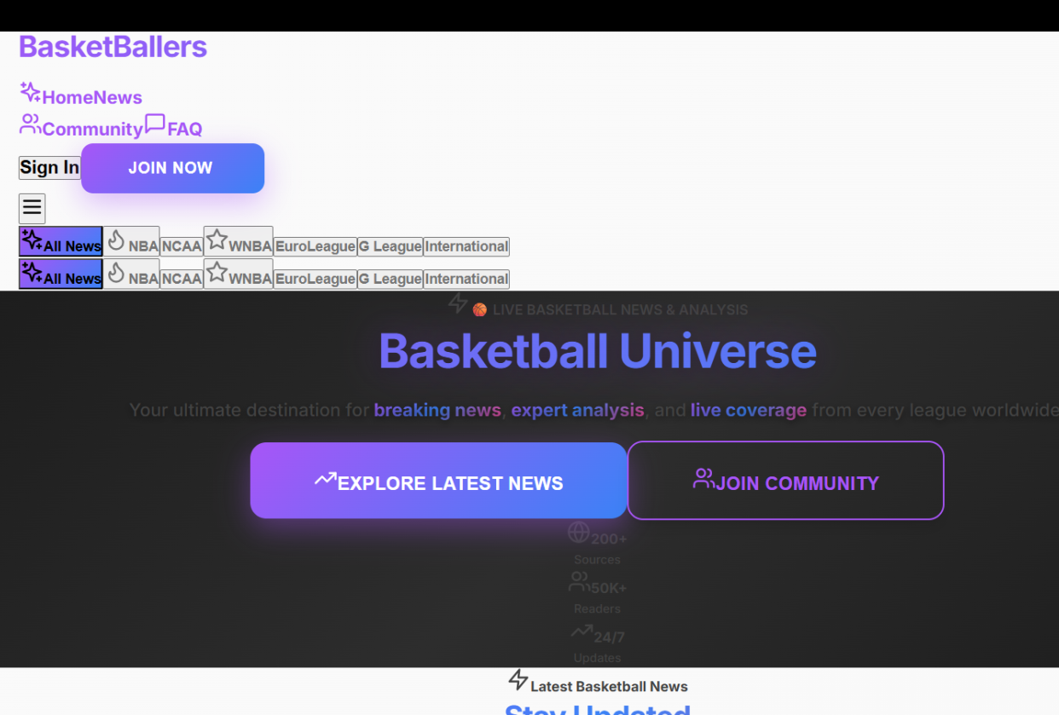Click trending arrow icon in Explore button
This screenshot has width=1059, height=715.
tap(326, 479)
